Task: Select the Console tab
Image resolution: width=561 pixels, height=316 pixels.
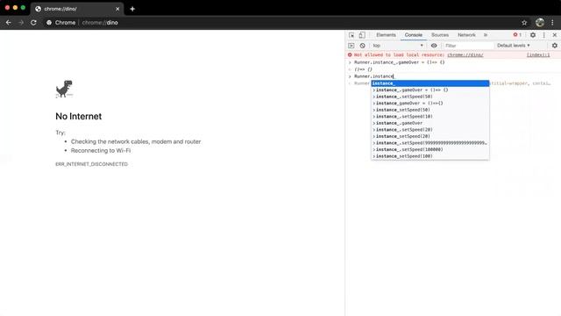Action: coord(413,35)
